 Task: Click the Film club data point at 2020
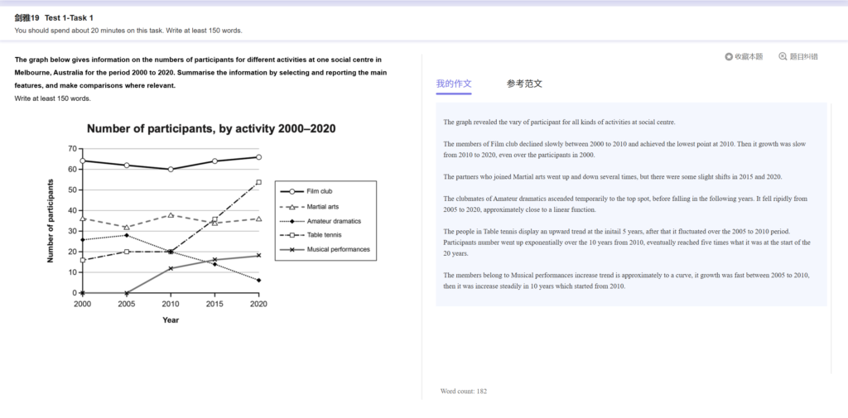pyautogui.click(x=258, y=157)
